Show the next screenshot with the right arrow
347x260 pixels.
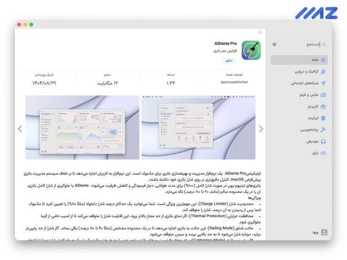pos(261,129)
